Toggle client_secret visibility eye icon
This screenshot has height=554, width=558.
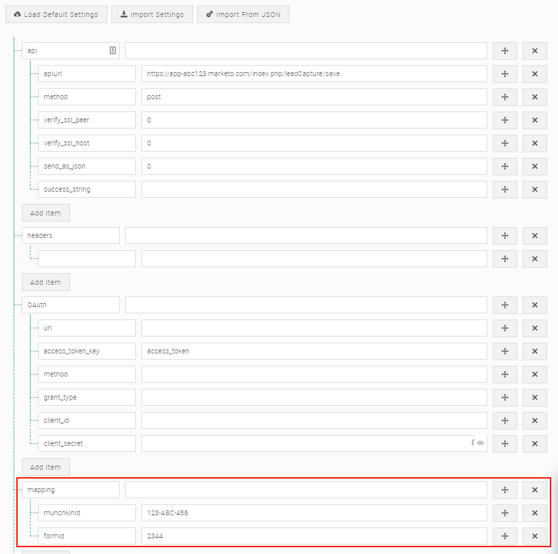coord(481,443)
